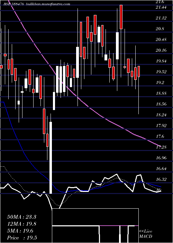Click the Price : 19.5 label
173x243 pixels.
click(22, 238)
